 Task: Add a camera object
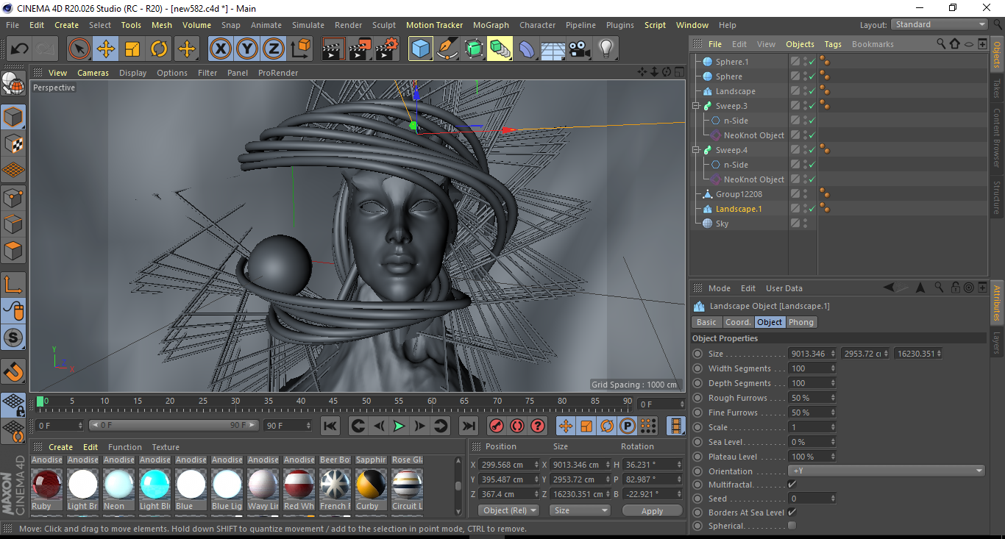tap(580, 49)
